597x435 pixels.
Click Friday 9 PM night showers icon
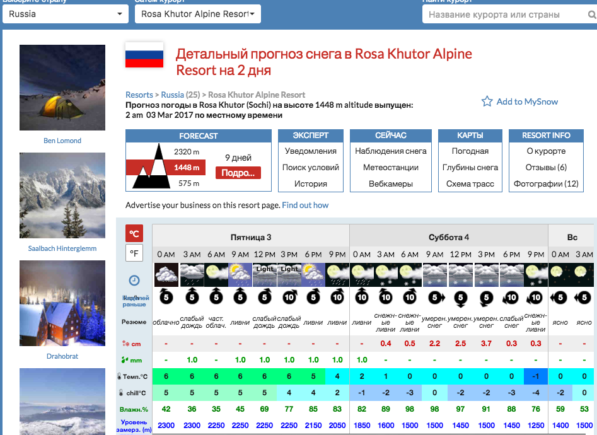337,275
